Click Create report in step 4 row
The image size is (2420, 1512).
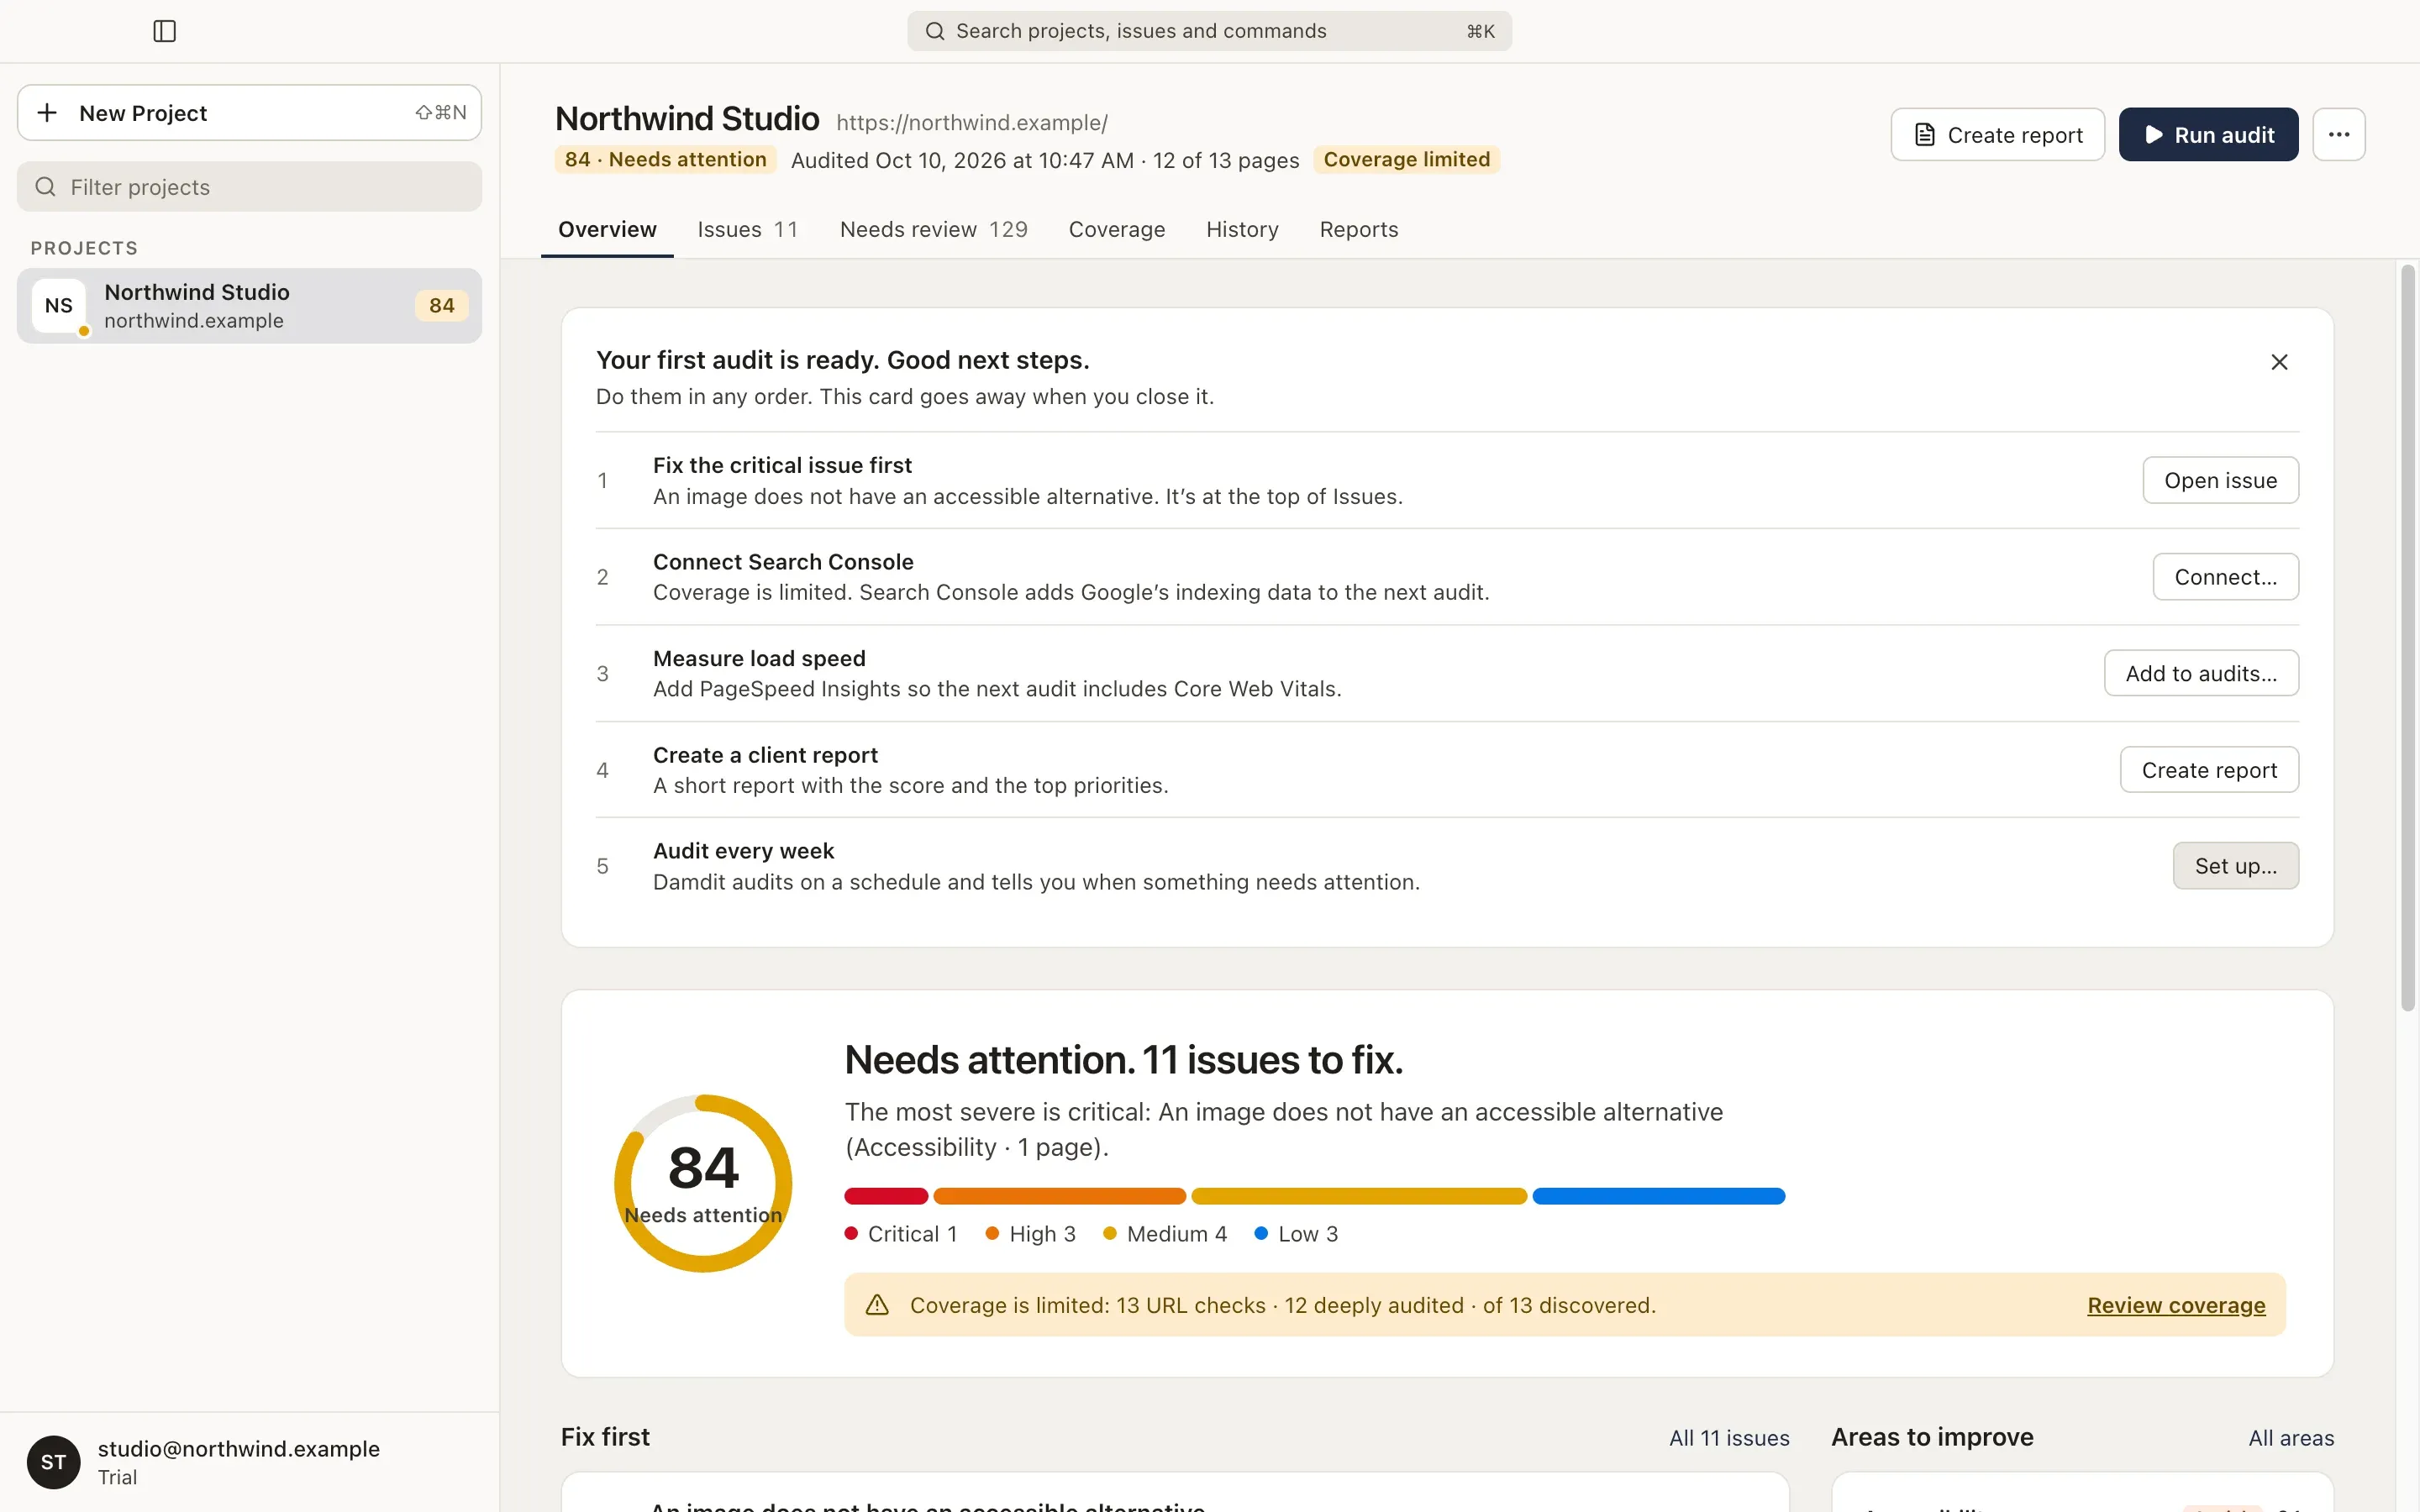click(x=2209, y=770)
